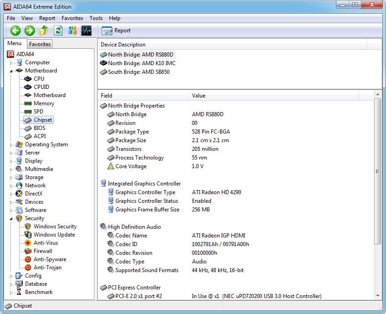The image size is (386, 314).
Task: Open the Report menu
Action: (x=47, y=18)
